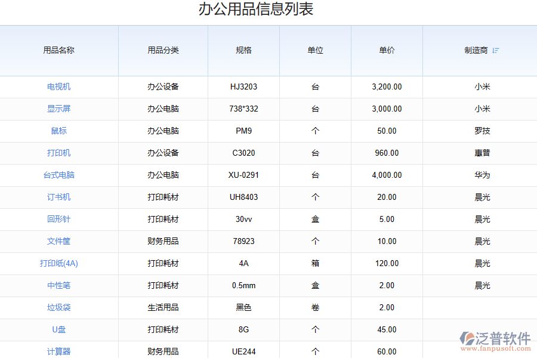Open the 回形针 entry
The image size is (537, 358).
click(x=59, y=219)
